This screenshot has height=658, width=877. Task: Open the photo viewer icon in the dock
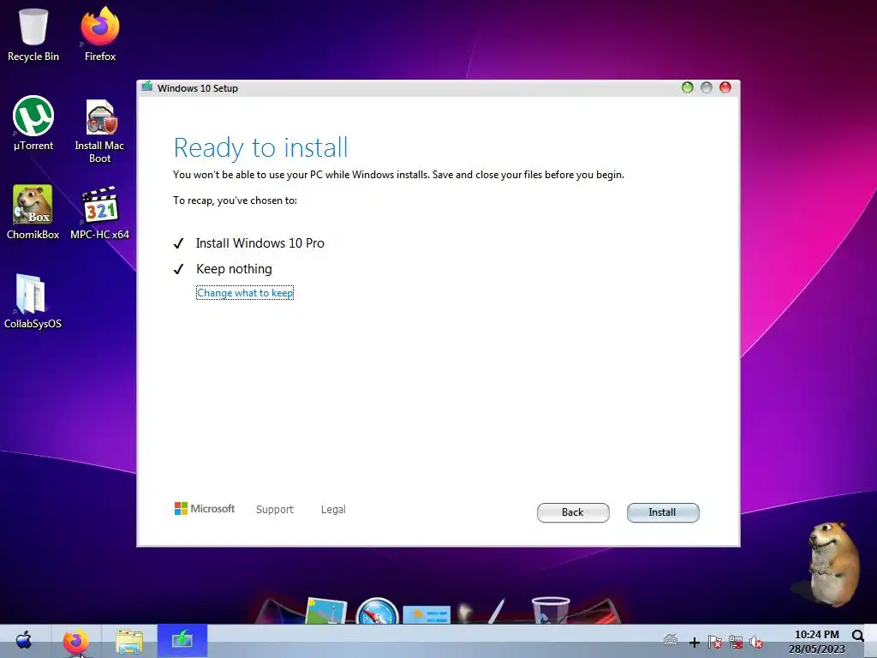point(326,611)
